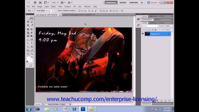Open the Auto-Select Group dropdown
199x112 pixels.
point(50,11)
